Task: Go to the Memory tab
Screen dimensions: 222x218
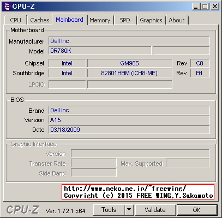Action: tap(100, 20)
